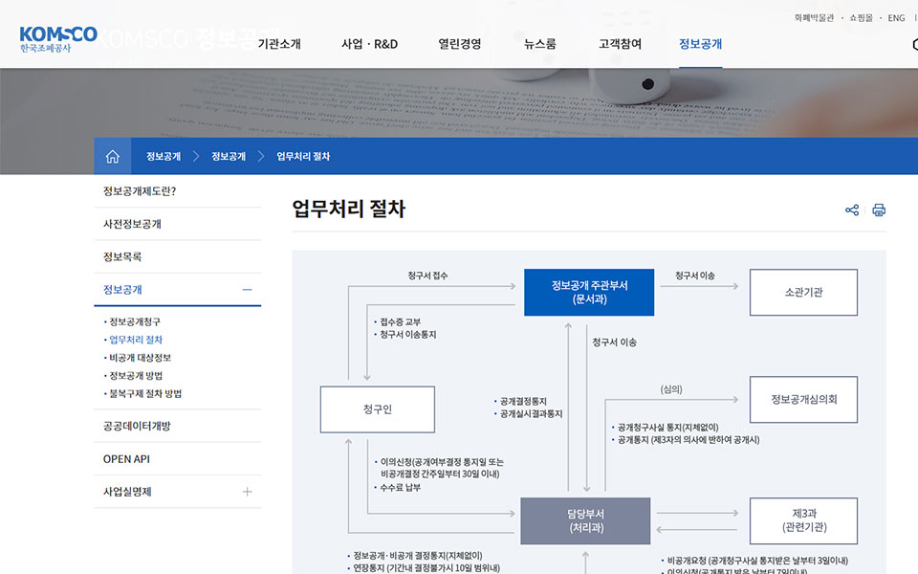Select the 정보공개 top menu tab
This screenshot has height=574, width=918.
(x=700, y=44)
